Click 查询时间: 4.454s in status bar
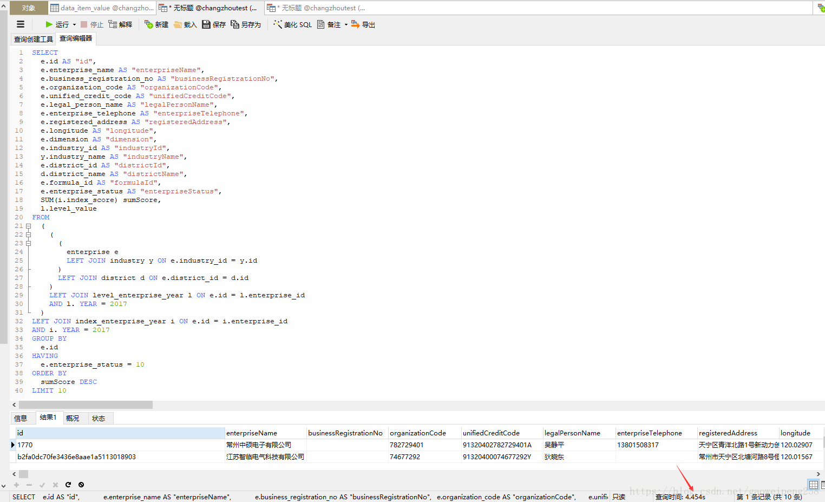This screenshot has width=825, height=502. tap(680, 497)
